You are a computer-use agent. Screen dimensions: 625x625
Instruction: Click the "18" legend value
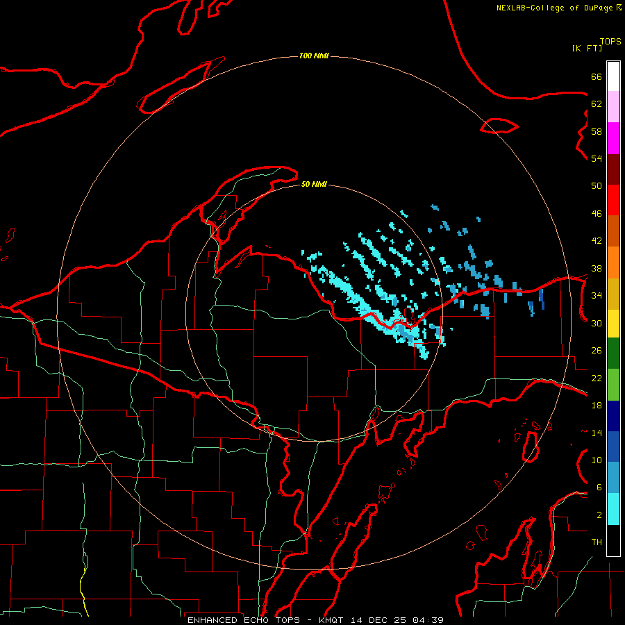pyautogui.click(x=597, y=406)
